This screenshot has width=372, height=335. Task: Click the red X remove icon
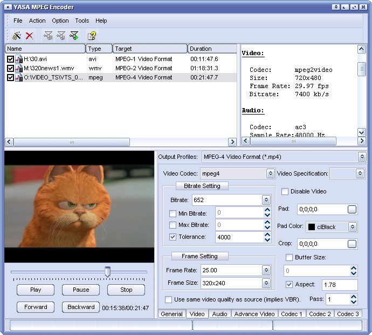click(30, 36)
